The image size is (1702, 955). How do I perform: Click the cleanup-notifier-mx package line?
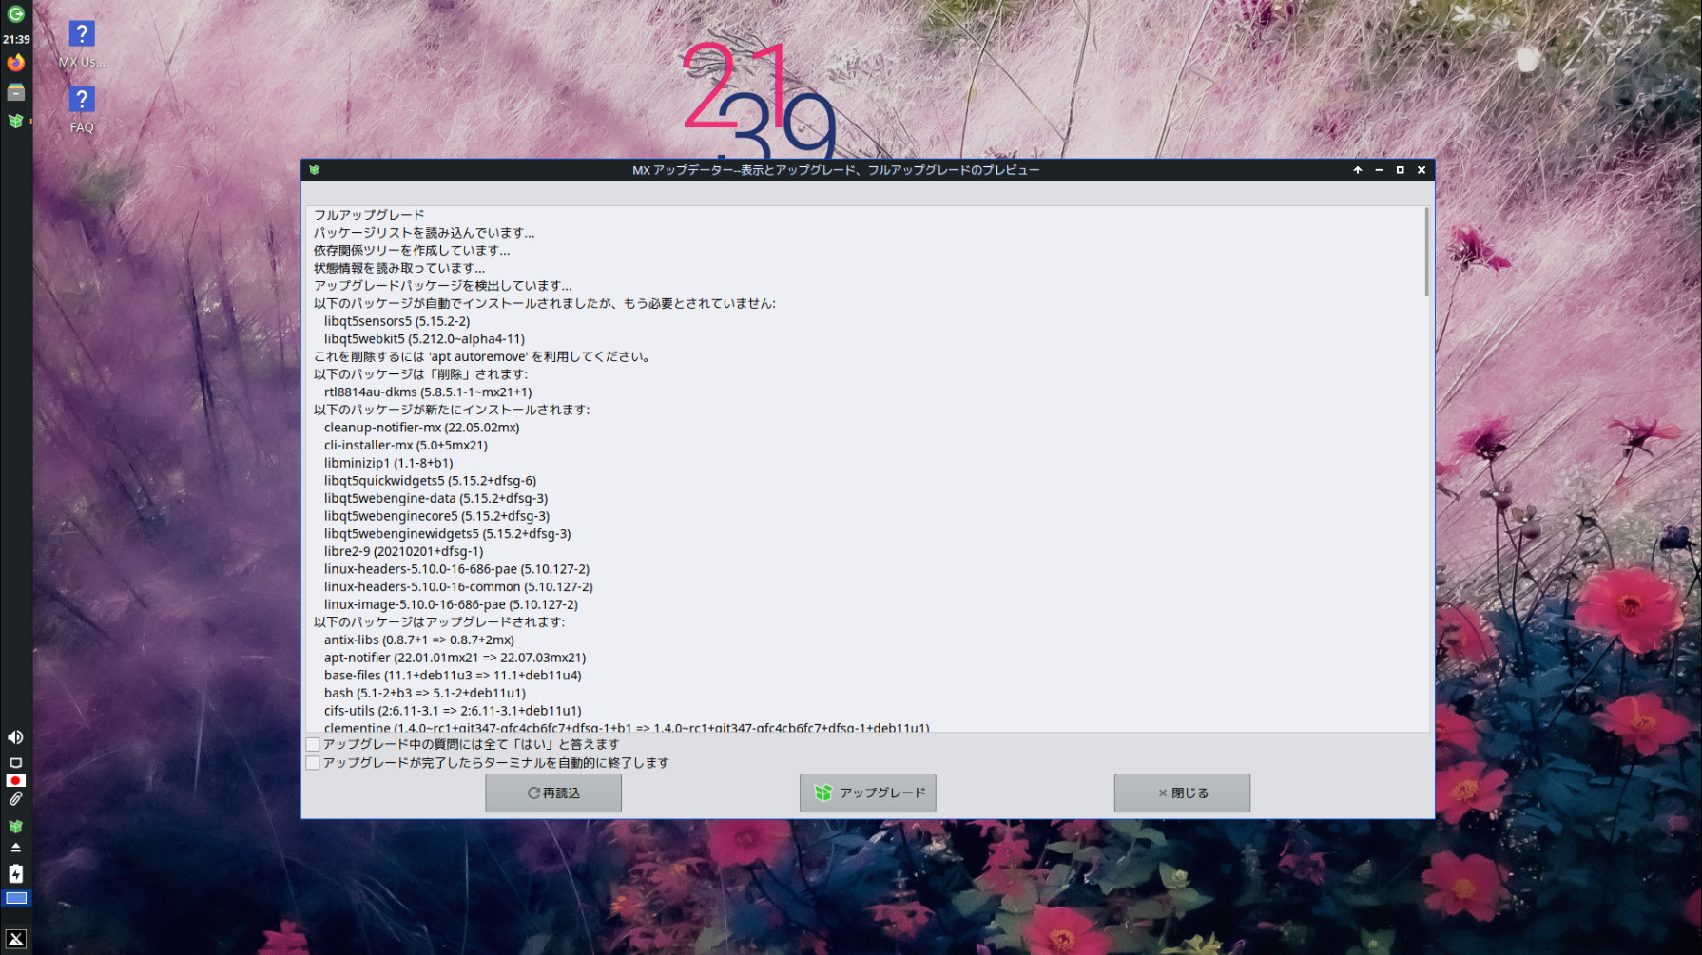pos(421,428)
